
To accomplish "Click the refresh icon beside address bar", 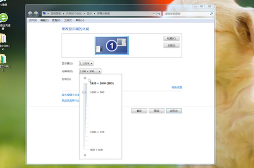I will click(x=158, y=14).
